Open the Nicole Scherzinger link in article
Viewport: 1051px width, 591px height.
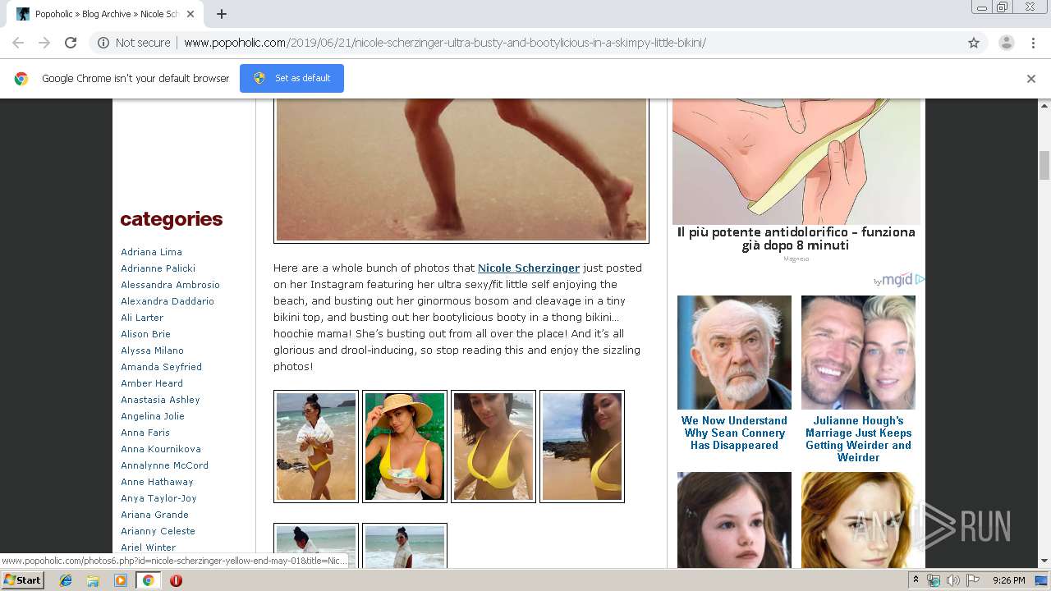(529, 268)
